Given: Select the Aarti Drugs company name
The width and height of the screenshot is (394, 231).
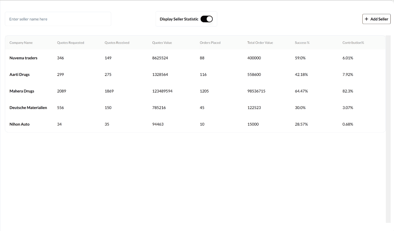Looking at the screenshot, I should [x=20, y=74].
